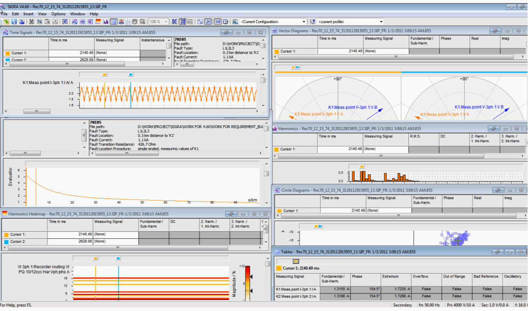Open the Circle Diagrams view toolbar icon
The height and width of the screenshot is (311, 528).
point(90,22)
